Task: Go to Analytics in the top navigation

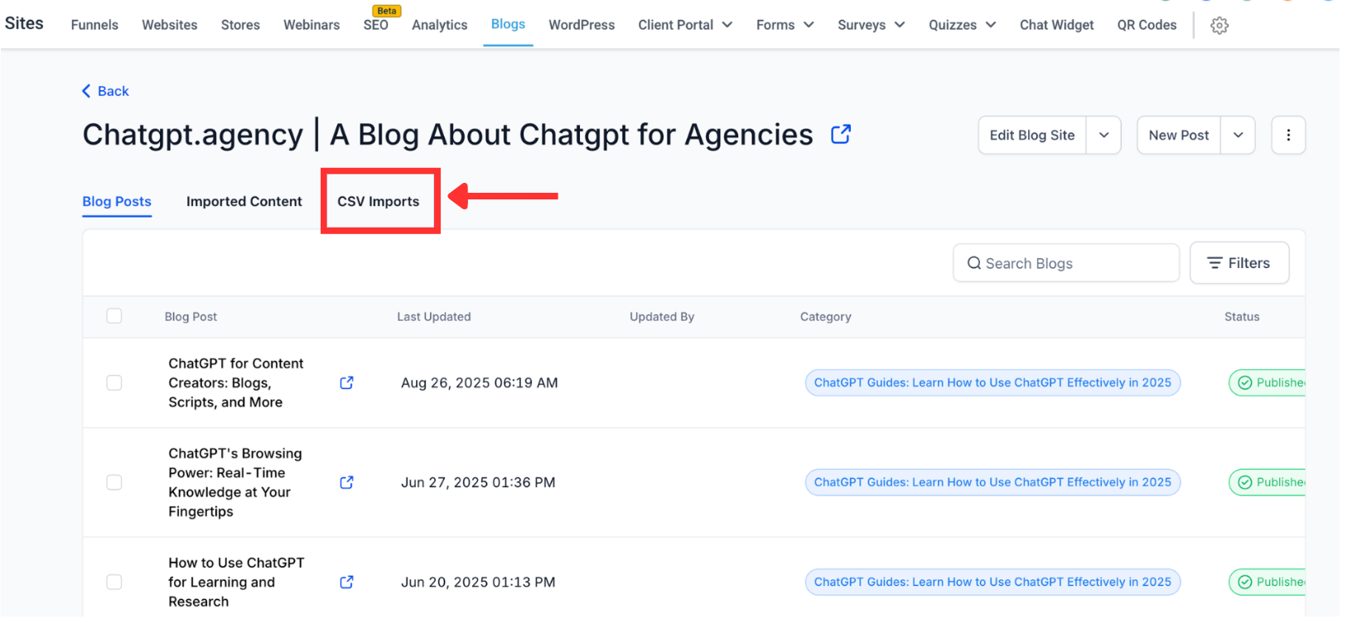Action: tap(439, 25)
